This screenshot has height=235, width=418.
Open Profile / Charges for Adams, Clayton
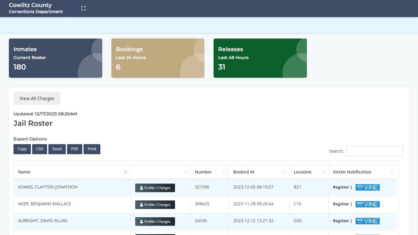pos(155,188)
